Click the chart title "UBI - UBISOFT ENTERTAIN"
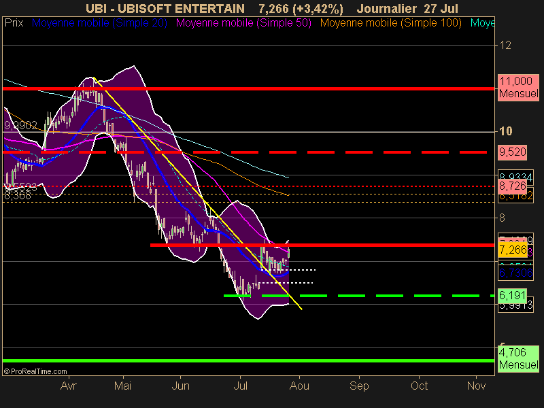This screenshot has width=544, height=408. click(x=165, y=9)
